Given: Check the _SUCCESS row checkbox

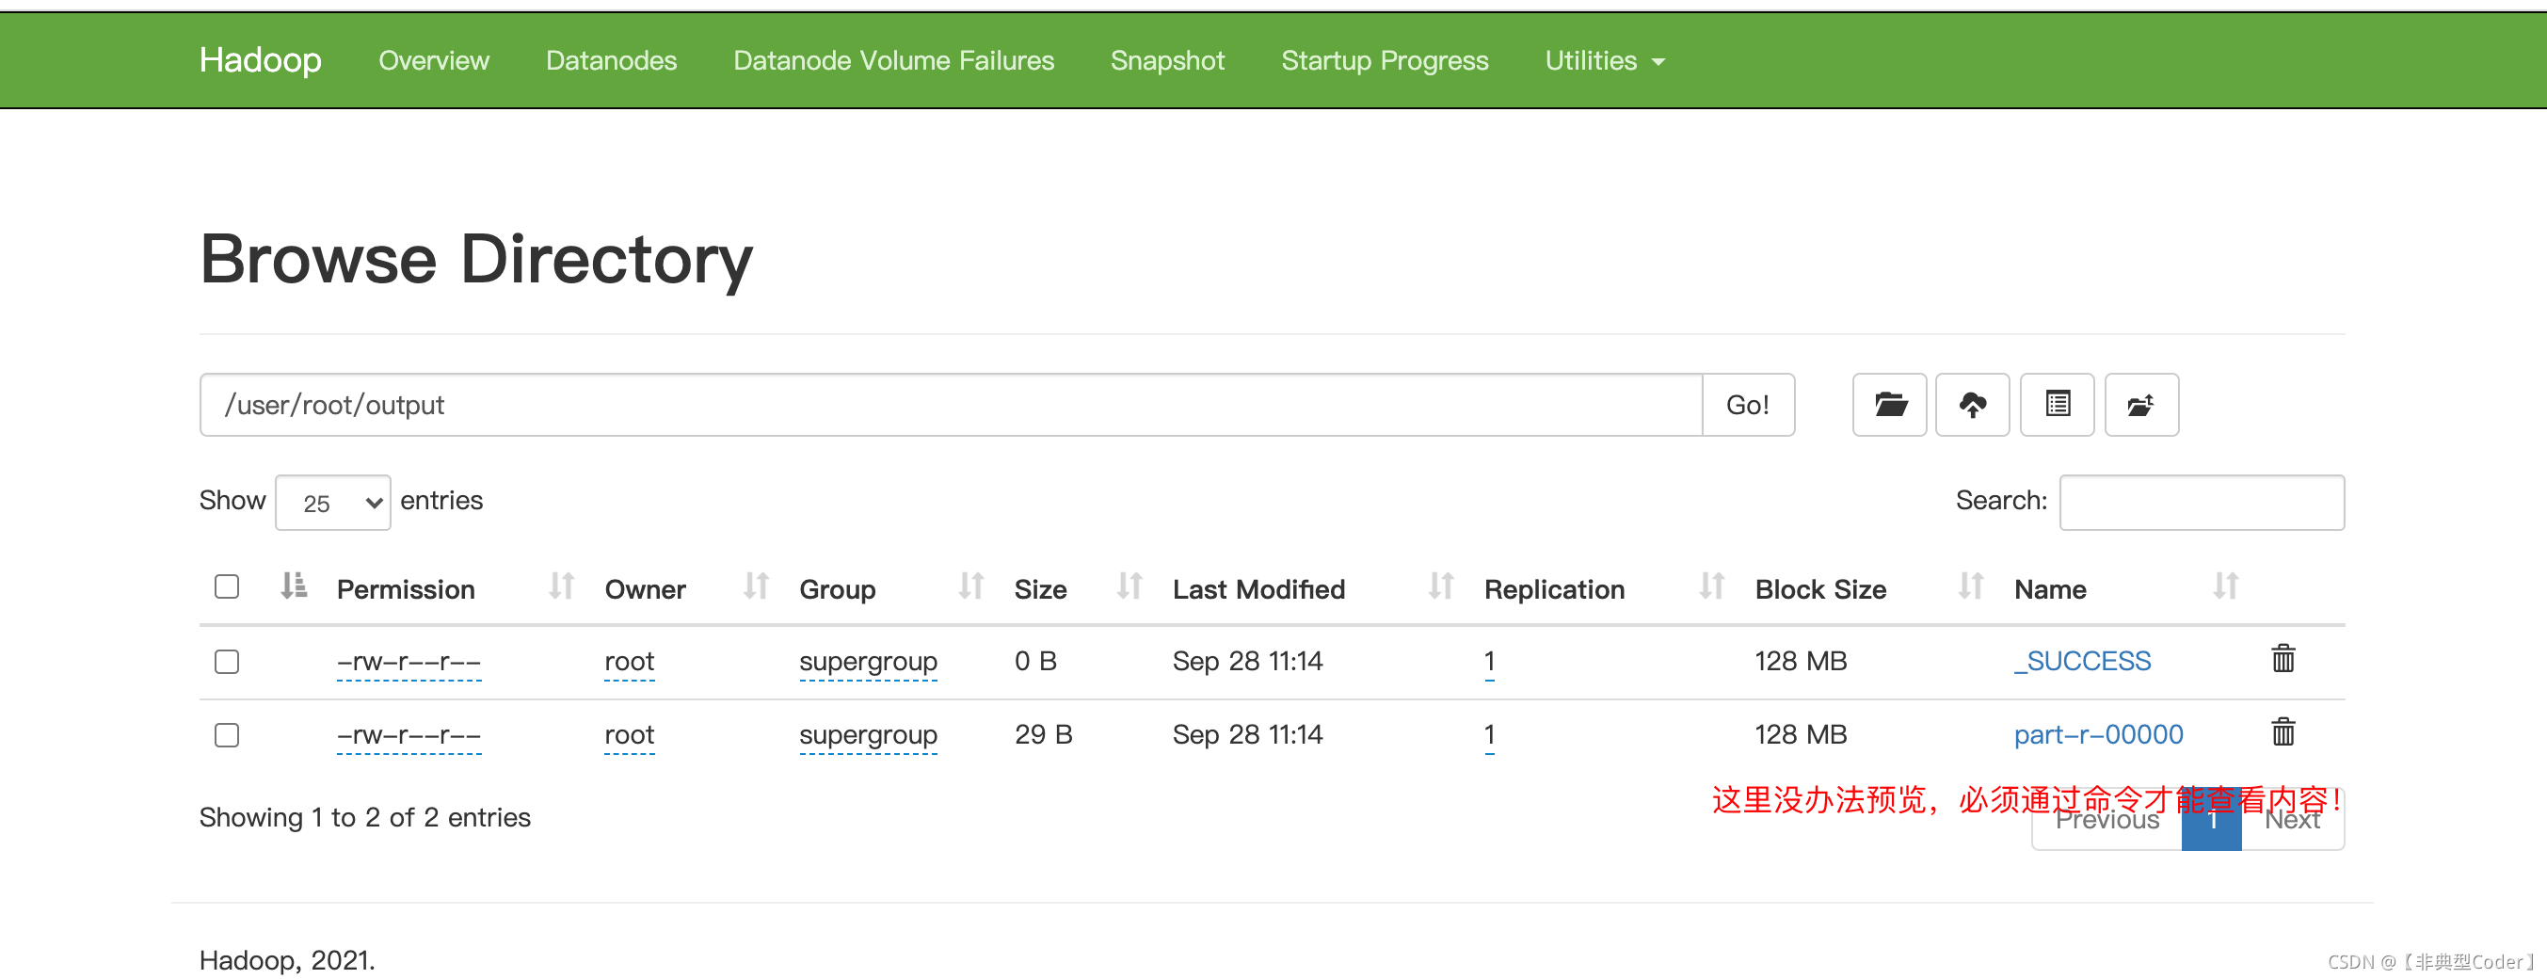Looking at the screenshot, I should coord(227,662).
